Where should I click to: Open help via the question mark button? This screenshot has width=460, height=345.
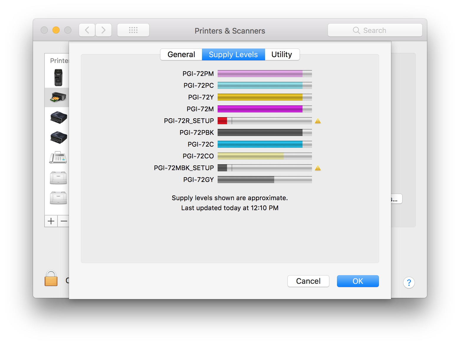coord(409,283)
